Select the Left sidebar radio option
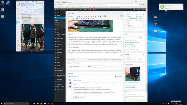187x105 pixels. point(134,60)
